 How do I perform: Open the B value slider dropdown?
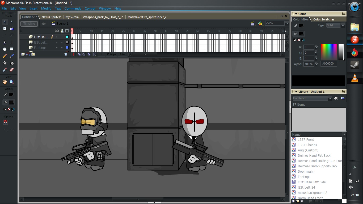[316, 58]
